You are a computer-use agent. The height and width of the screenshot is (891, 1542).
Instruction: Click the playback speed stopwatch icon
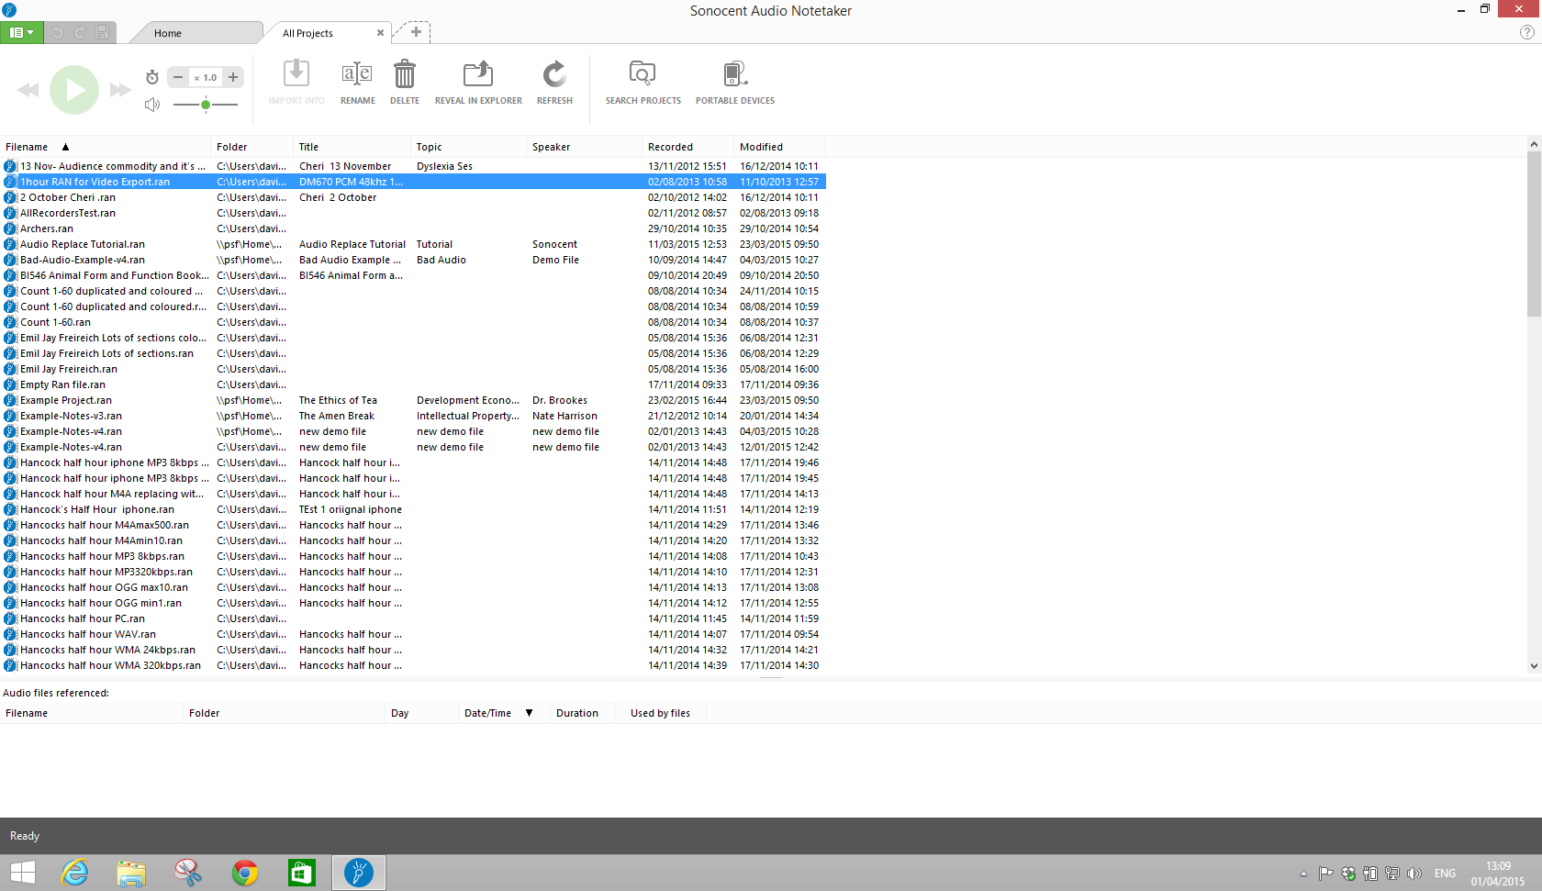[x=152, y=77]
